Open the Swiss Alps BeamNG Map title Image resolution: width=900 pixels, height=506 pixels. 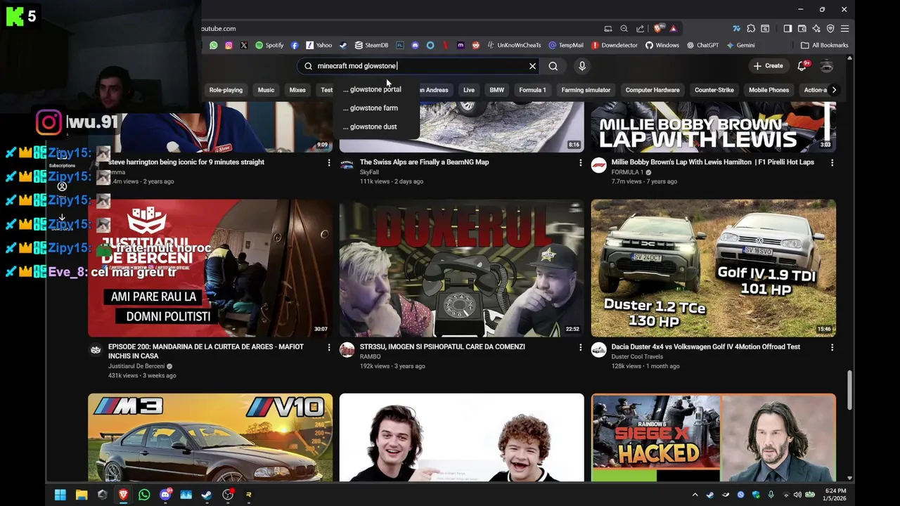tap(424, 162)
